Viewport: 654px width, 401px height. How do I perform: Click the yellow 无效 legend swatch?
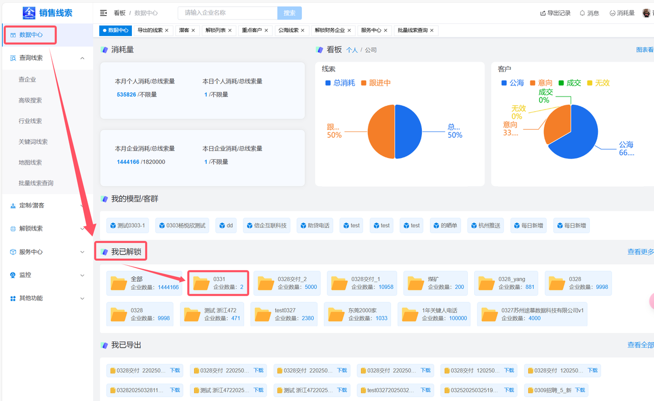point(589,83)
